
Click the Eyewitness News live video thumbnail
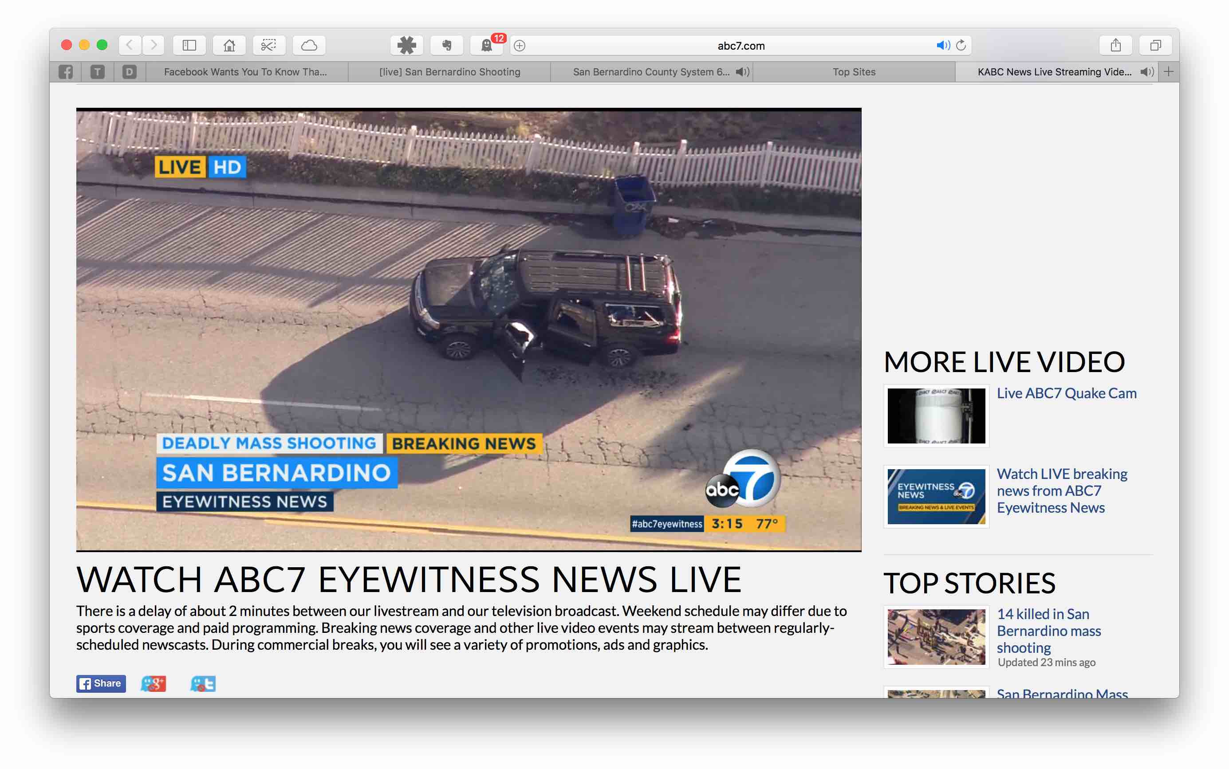(x=936, y=496)
